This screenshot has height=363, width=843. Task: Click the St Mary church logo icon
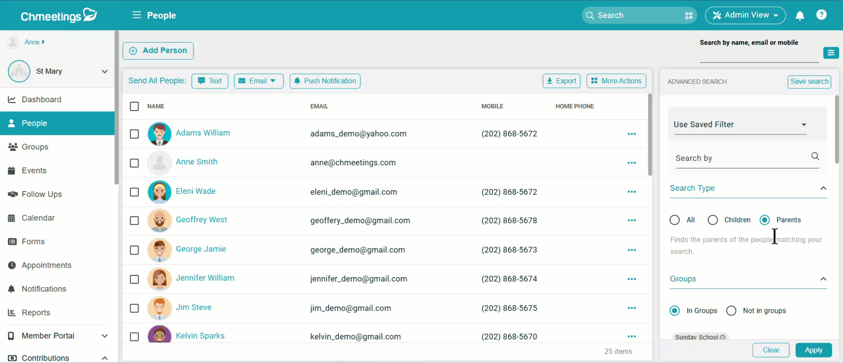[19, 71]
